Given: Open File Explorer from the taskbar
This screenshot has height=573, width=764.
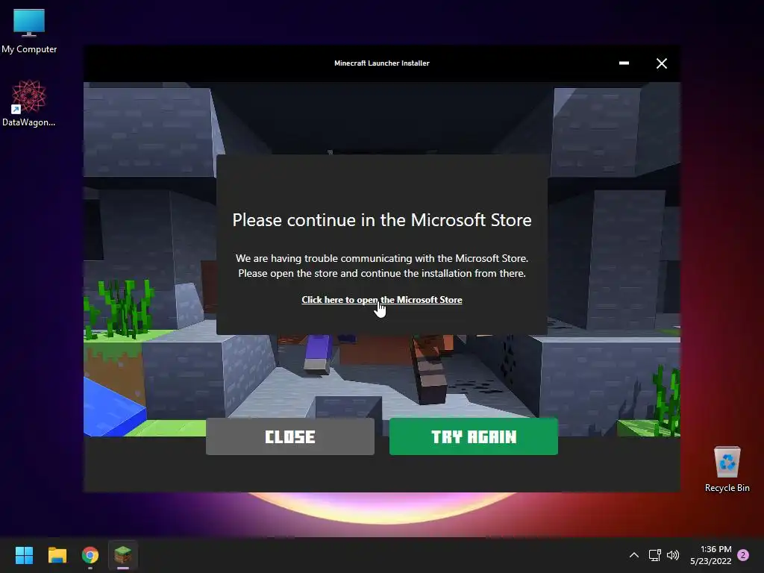Looking at the screenshot, I should [x=57, y=555].
